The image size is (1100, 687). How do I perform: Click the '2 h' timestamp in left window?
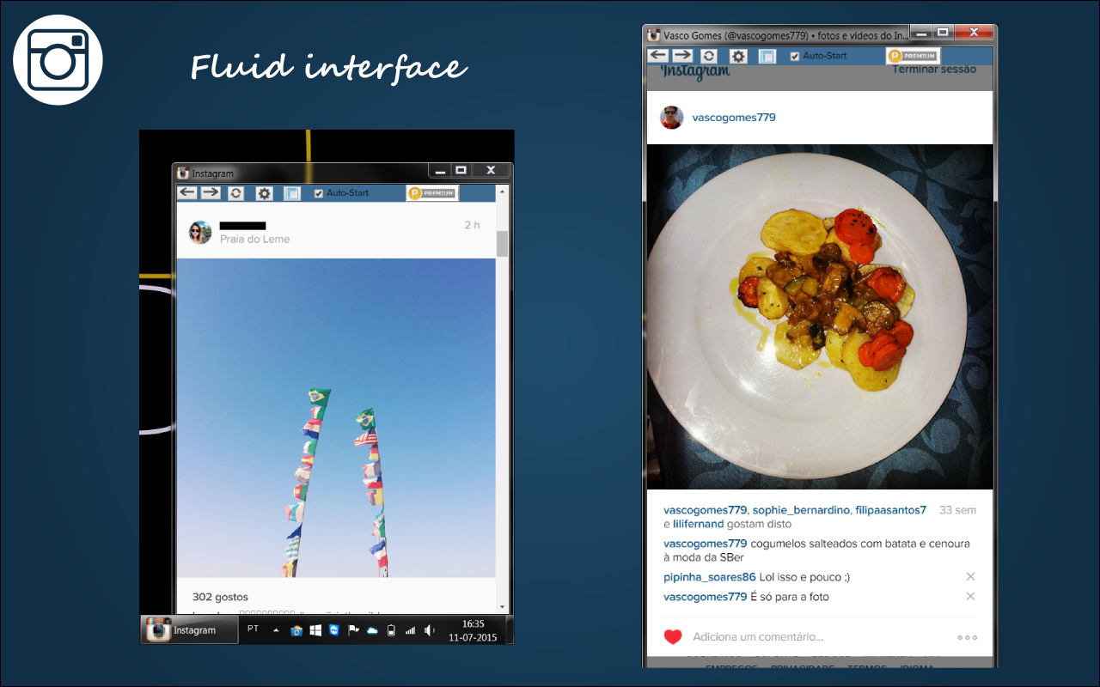coord(472,225)
